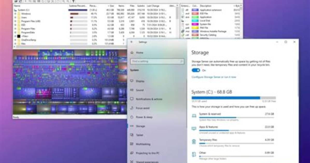Go to Settings Home via house icon
Image resolution: width=310 pixels, height=163 pixels.
click(132, 52)
